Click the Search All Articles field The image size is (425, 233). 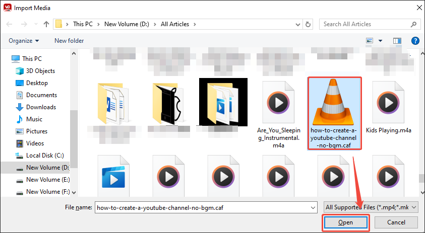[x=369, y=24]
